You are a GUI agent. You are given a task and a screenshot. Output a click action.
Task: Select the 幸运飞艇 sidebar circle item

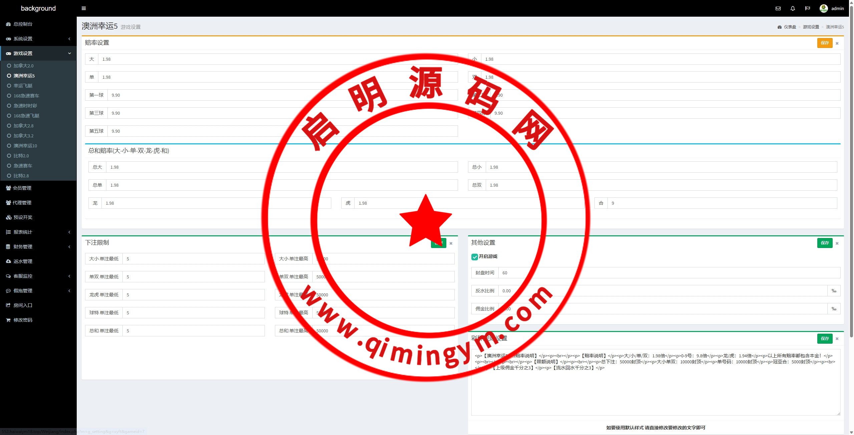point(9,86)
